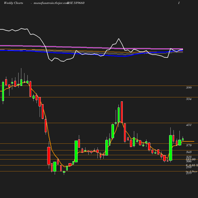Click the 259 price level label
The image size is (198, 198).
(189, 173)
